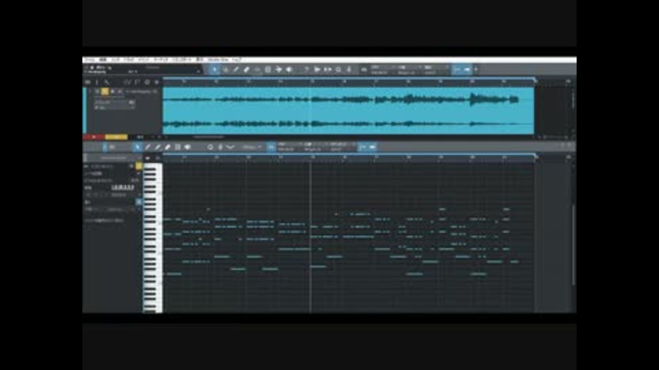659x370 pixels.
Task: Switch to drum view icon above the keyboard
Action: coord(158,158)
